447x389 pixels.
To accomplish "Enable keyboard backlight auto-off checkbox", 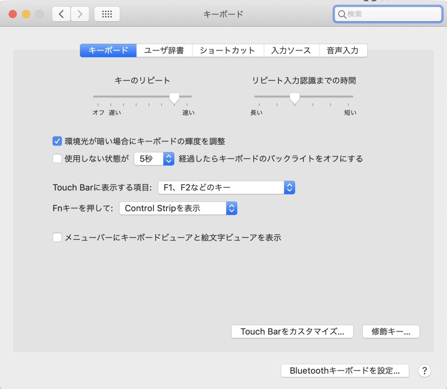I will [x=57, y=158].
